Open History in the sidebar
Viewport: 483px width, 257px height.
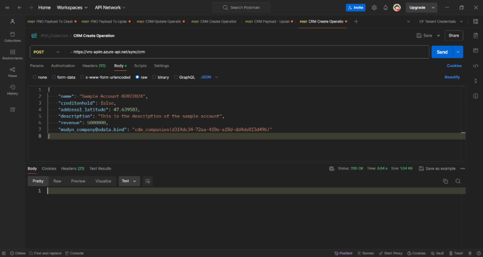pyautogui.click(x=13, y=90)
